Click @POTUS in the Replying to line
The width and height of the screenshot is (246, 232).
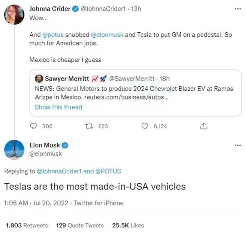coord(108,171)
